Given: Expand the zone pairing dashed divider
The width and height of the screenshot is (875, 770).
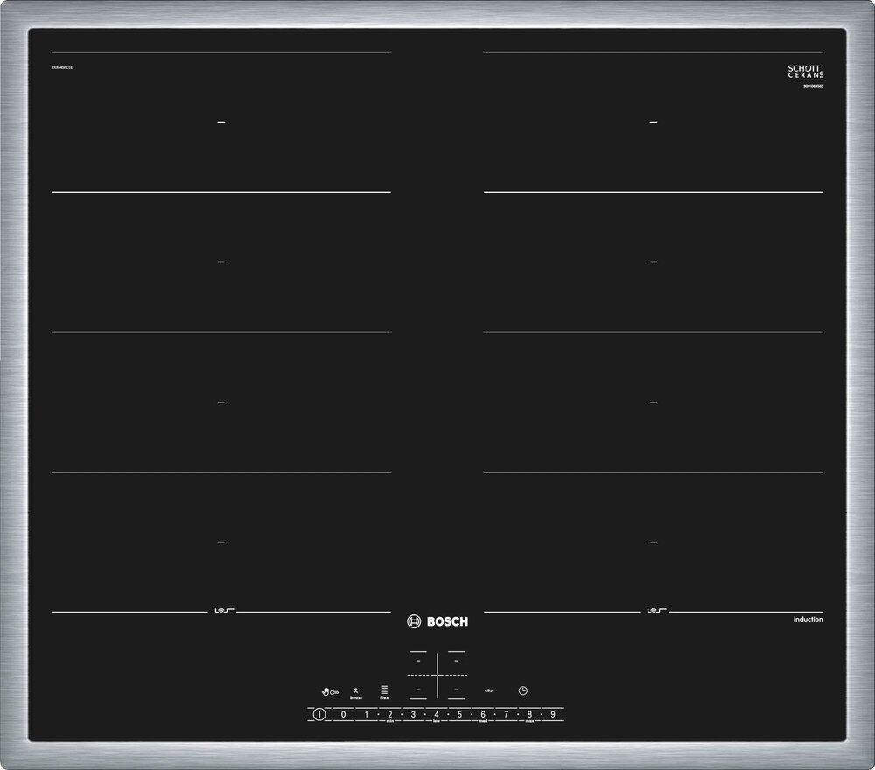Looking at the screenshot, I should [437, 675].
